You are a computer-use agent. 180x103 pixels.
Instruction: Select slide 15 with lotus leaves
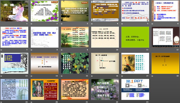pyautogui.click(x=75, y=63)
